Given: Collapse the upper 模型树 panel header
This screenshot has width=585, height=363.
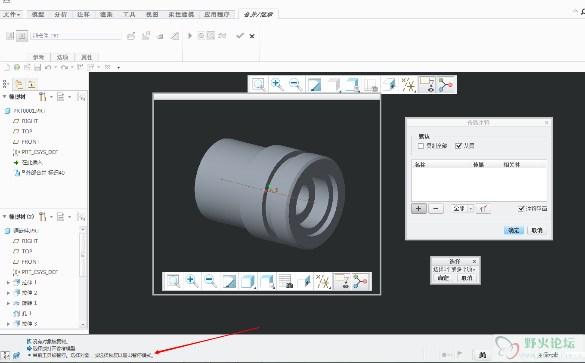Looking at the screenshot, I should [5, 97].
